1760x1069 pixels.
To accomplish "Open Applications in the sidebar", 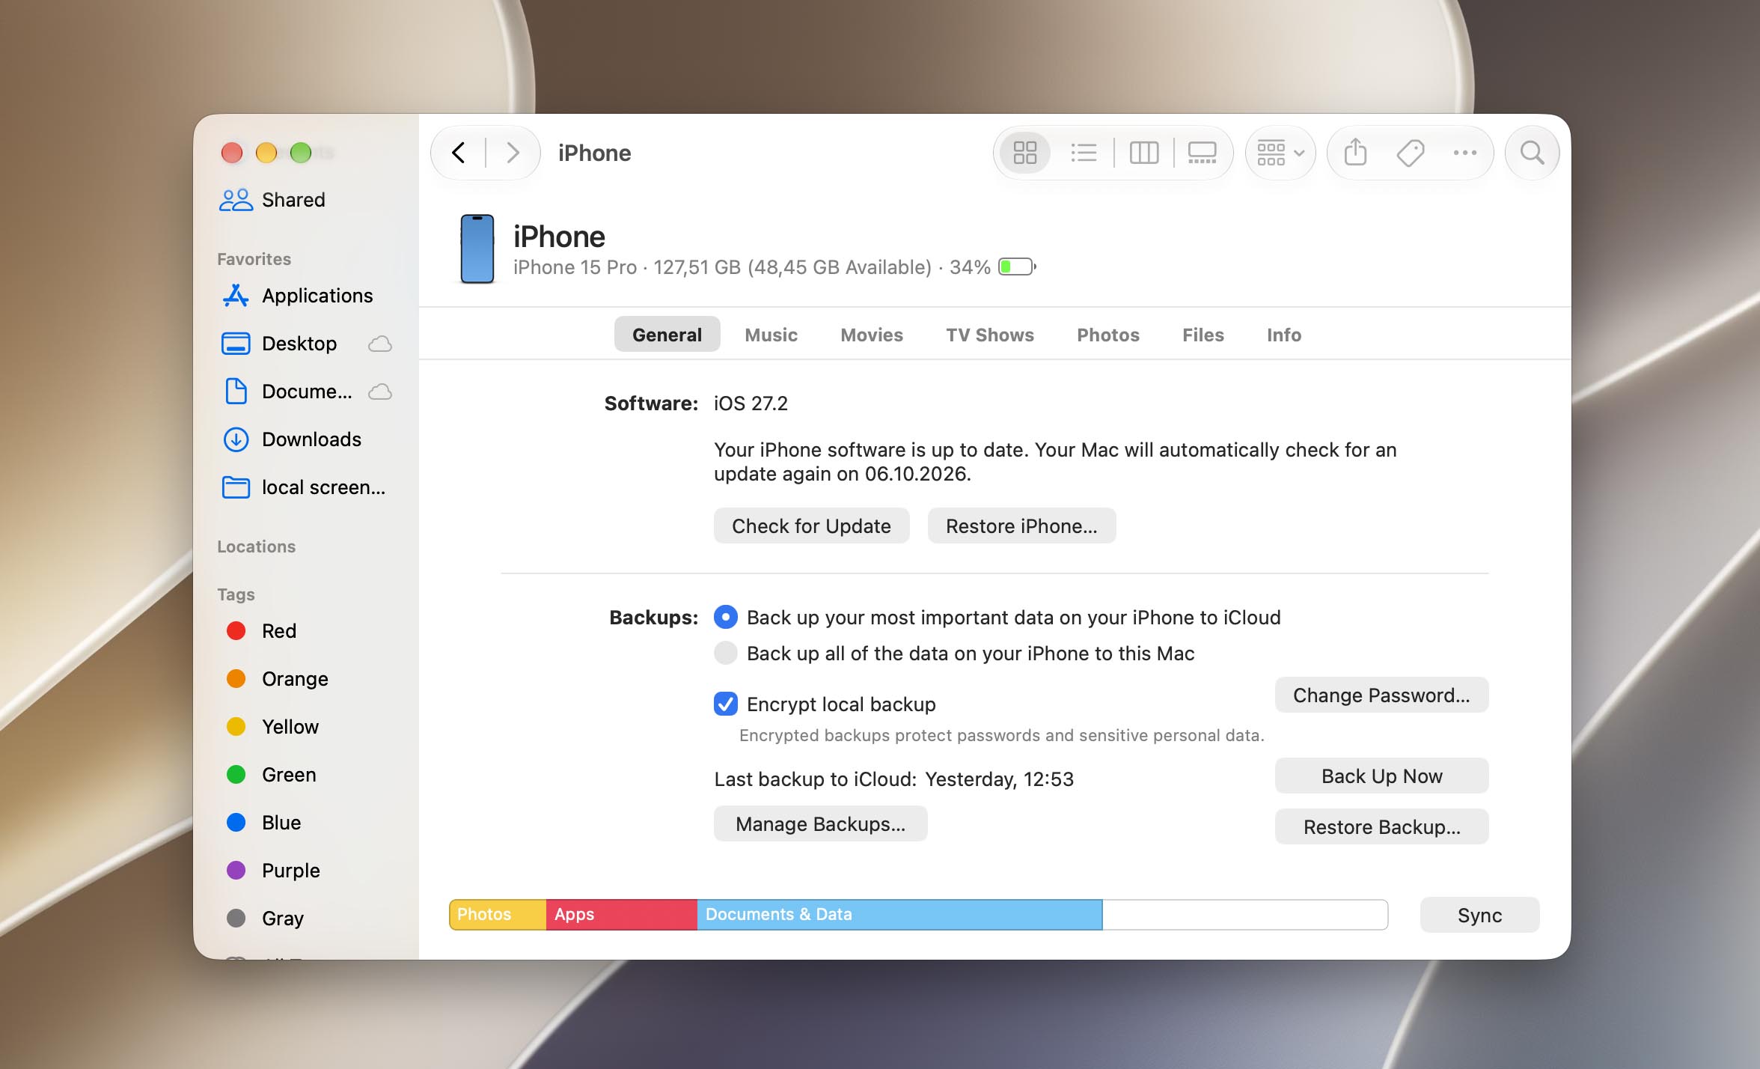I will (305, 296).
